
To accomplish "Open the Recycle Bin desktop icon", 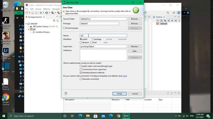I will click(x=5, y=6).
